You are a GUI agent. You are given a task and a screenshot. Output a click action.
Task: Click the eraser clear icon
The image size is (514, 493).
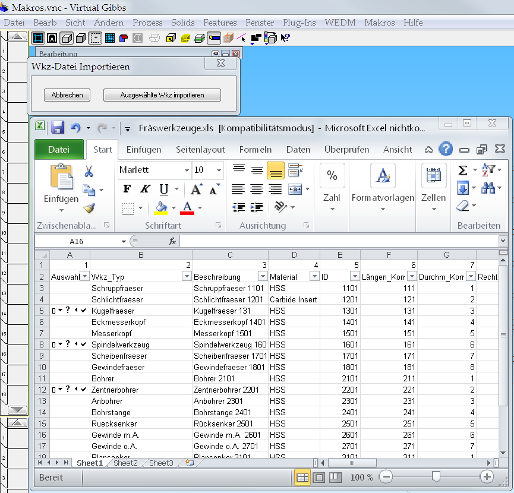pyautogui.click(x=462, y=206)
